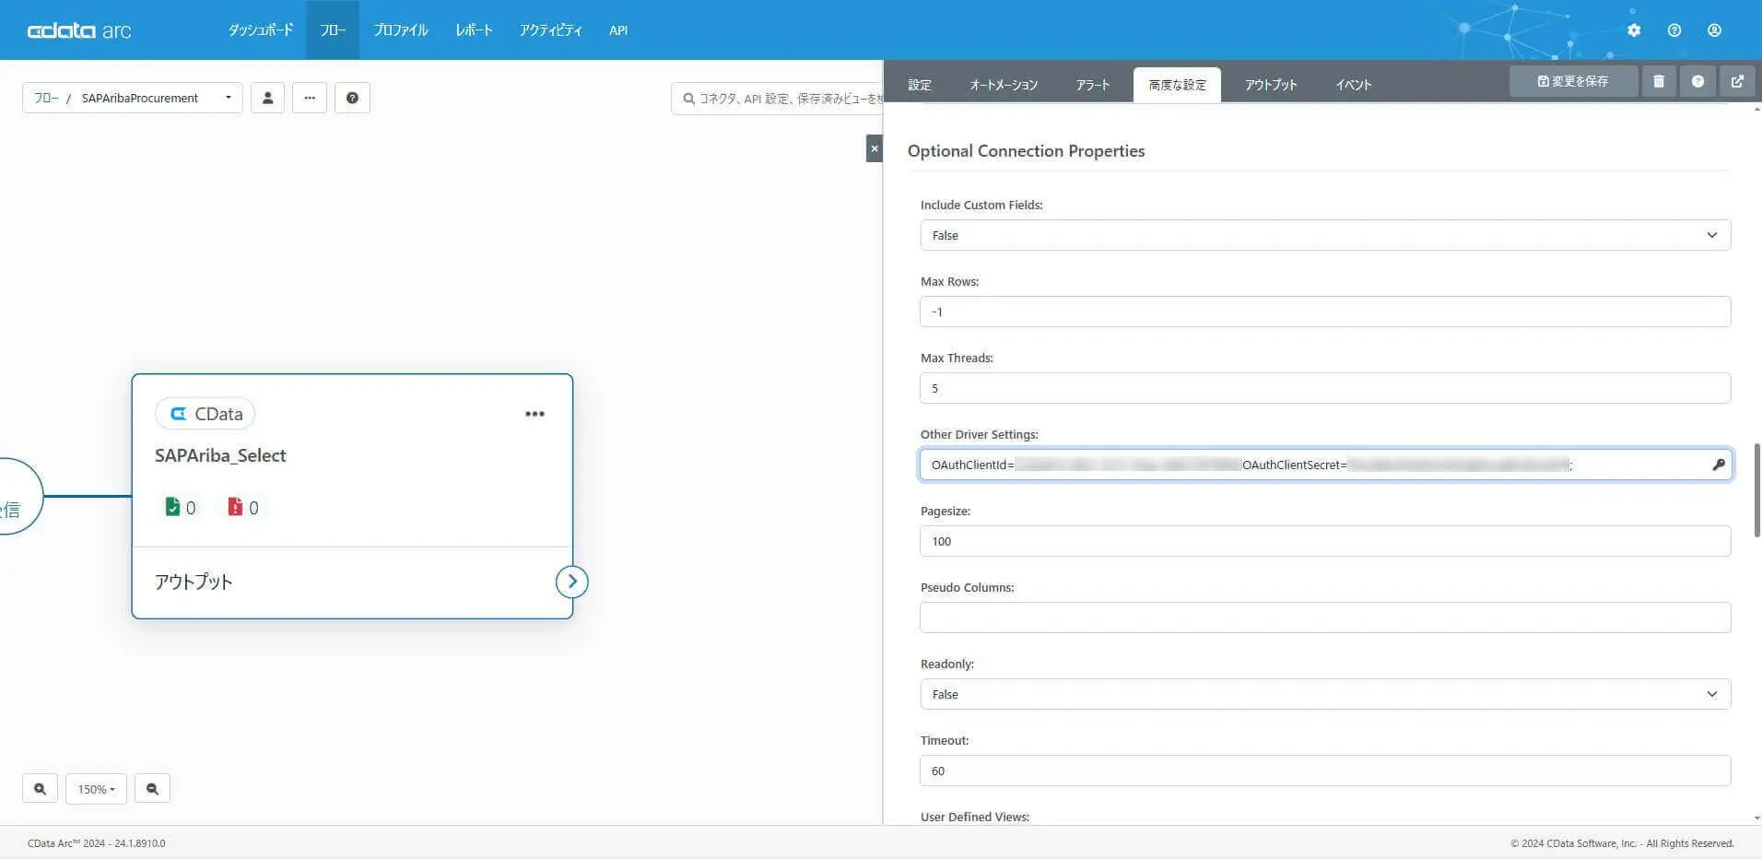Zoom out on the flow canvas
This screenshot has height=859, width=1762.
(x=152, y=789)
